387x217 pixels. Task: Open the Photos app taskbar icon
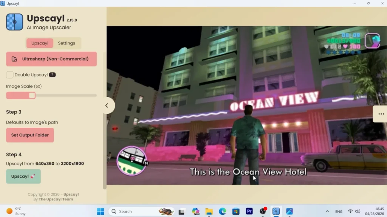pyautogui.click(x=289, y=211)
